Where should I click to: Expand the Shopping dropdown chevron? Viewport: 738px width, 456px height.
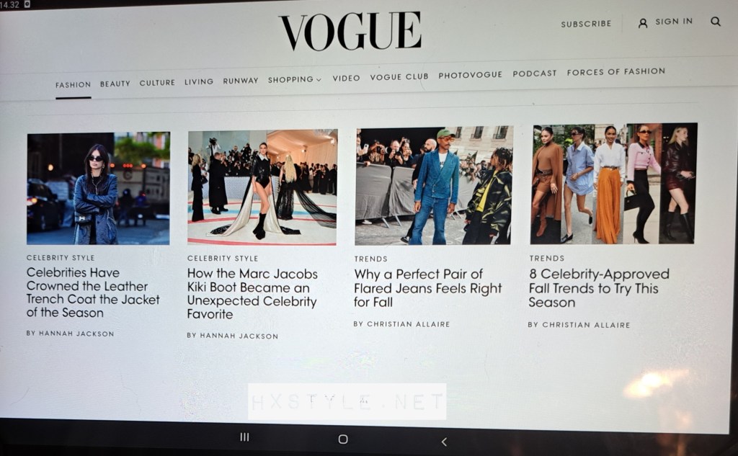(319, 80)
